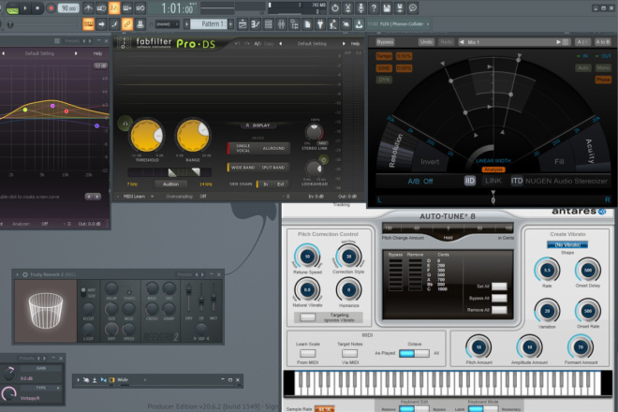Image resolution: width=618 pixels, height=412 pixels.
Task: Open the (No Vibrato) shape dropdown
Action: click(567, 244)
